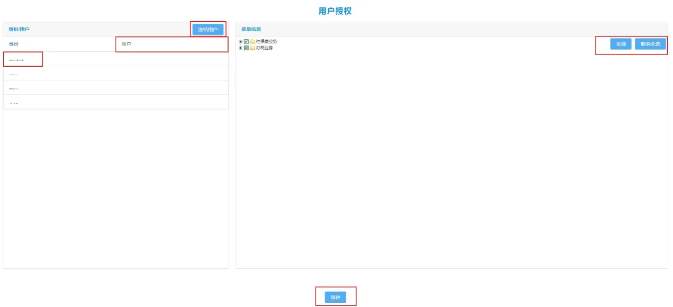
Task: Click the 冻结用户 button
Action: [x=208, y=30]
